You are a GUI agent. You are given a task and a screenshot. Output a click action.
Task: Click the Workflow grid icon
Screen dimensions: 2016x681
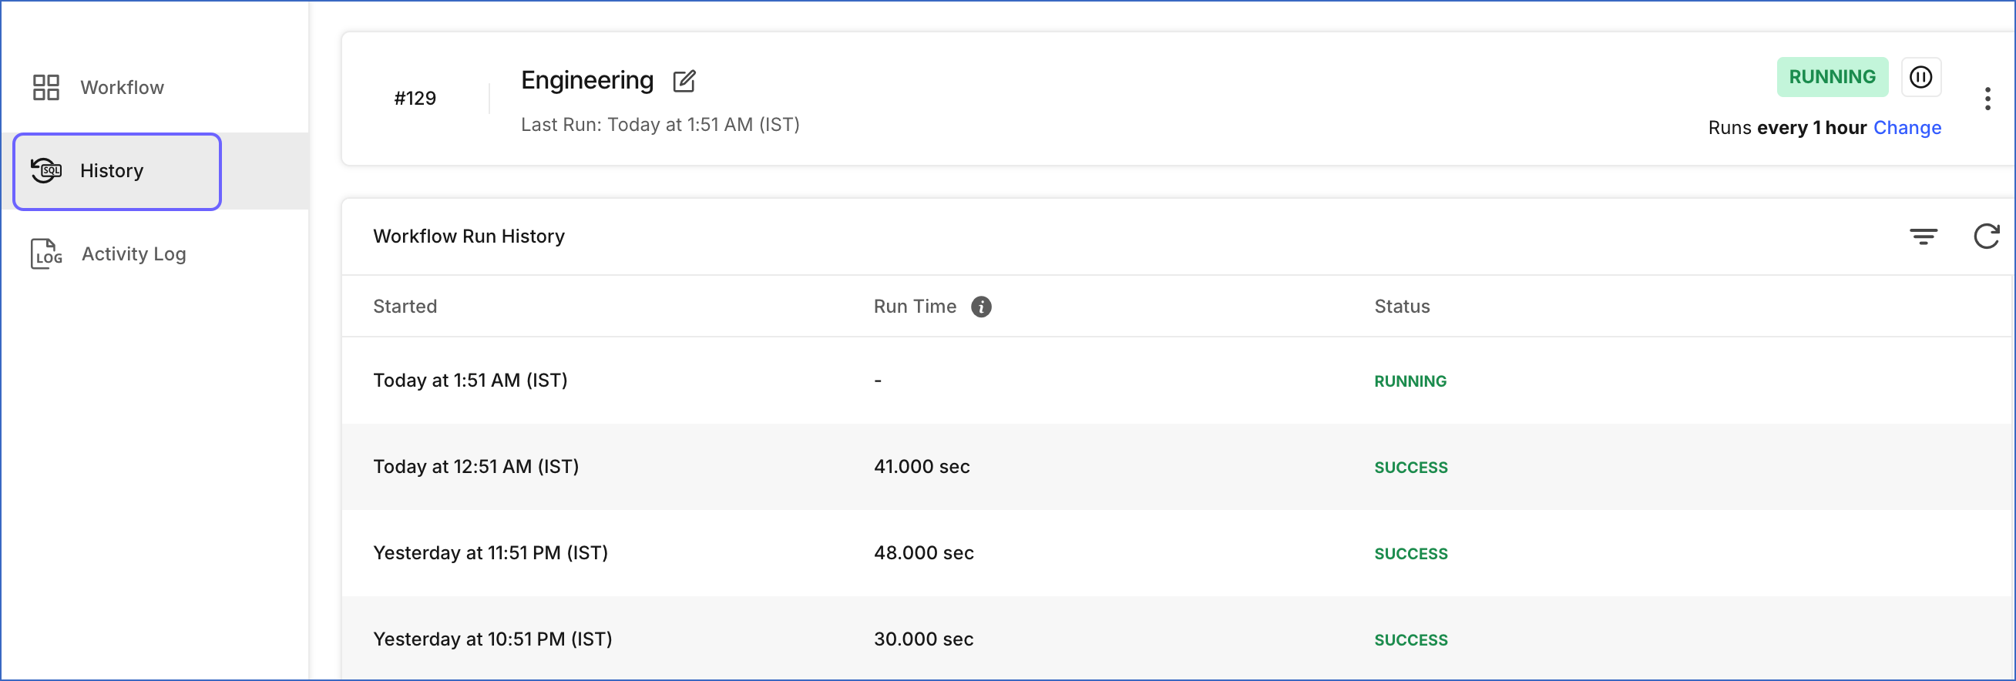click(46, 87)
